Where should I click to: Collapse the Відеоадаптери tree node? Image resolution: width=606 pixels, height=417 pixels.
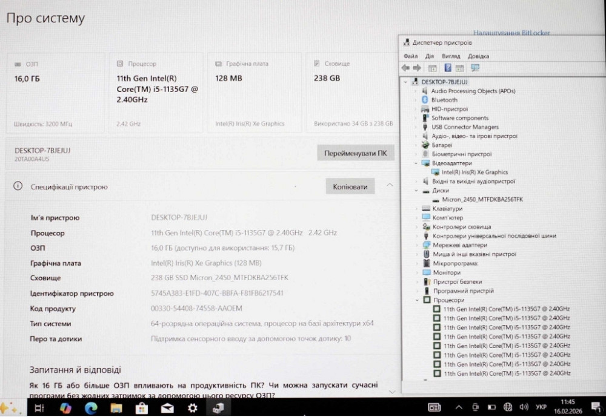[x=416, y=163]
